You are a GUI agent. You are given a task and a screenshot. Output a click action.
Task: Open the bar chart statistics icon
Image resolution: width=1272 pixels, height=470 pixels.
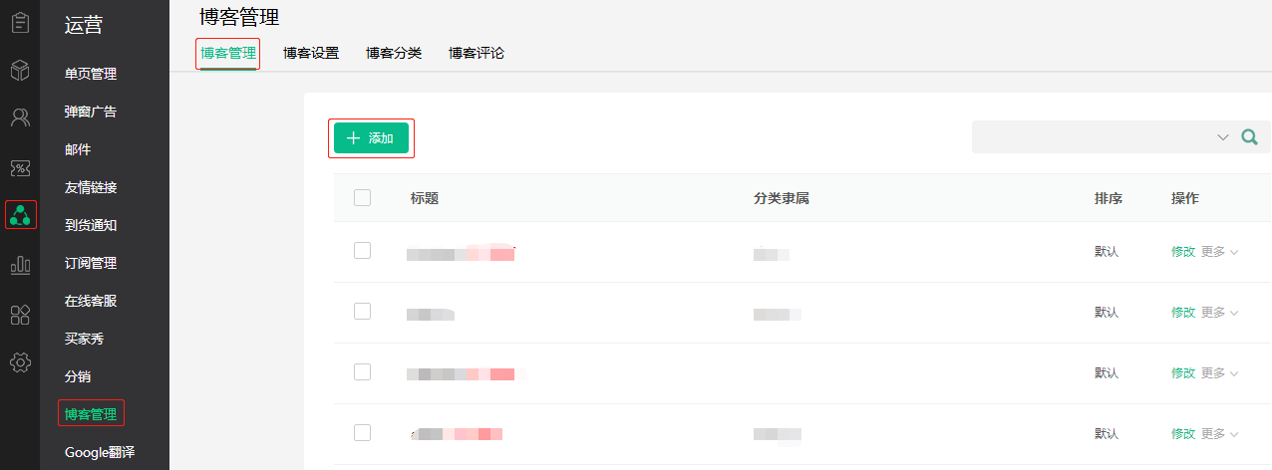pyautogui.click(x=20, y=265)
